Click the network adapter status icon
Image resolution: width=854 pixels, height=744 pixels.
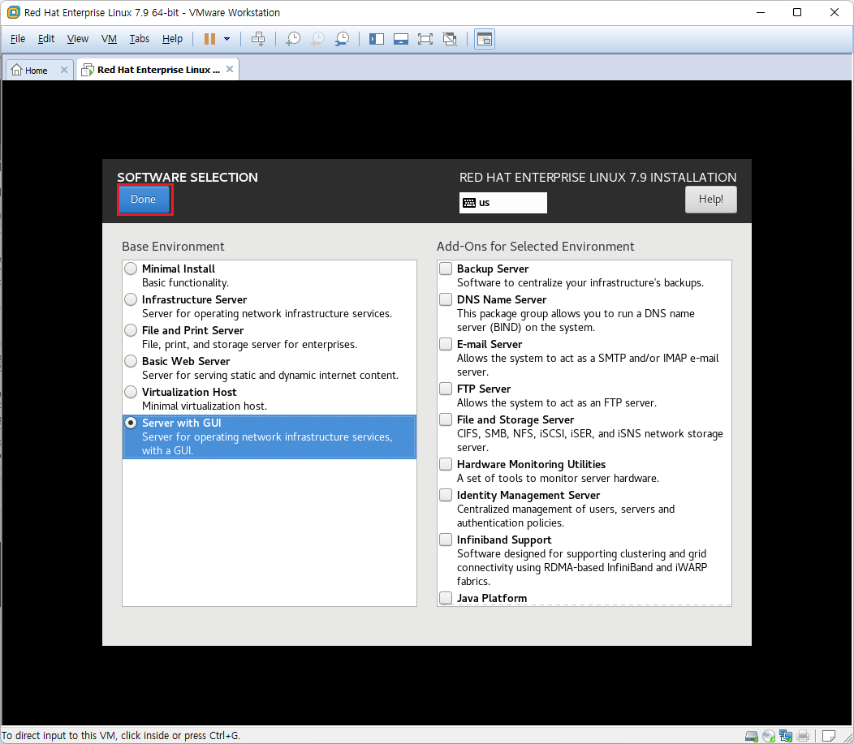coord(785,737)
